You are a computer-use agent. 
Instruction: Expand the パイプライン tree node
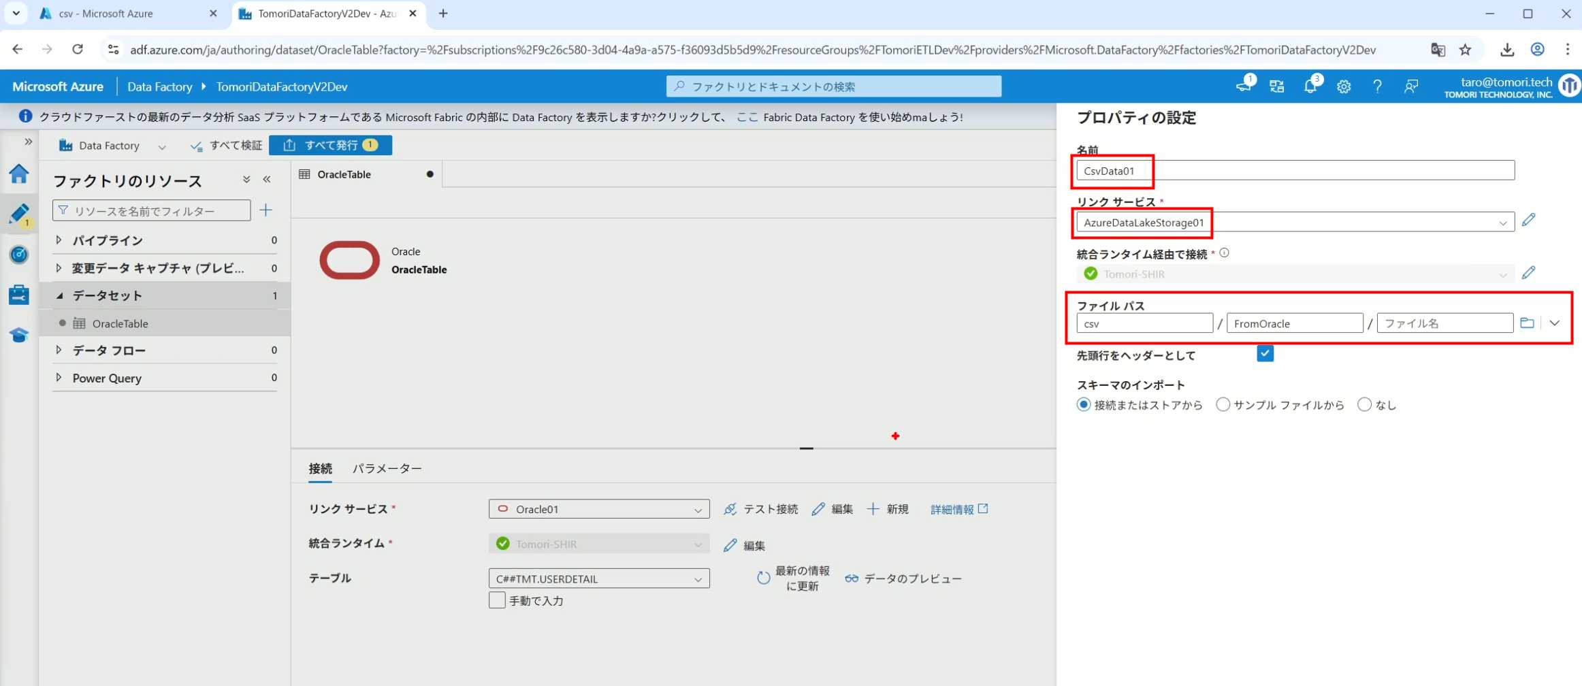(x=59, y=240)
